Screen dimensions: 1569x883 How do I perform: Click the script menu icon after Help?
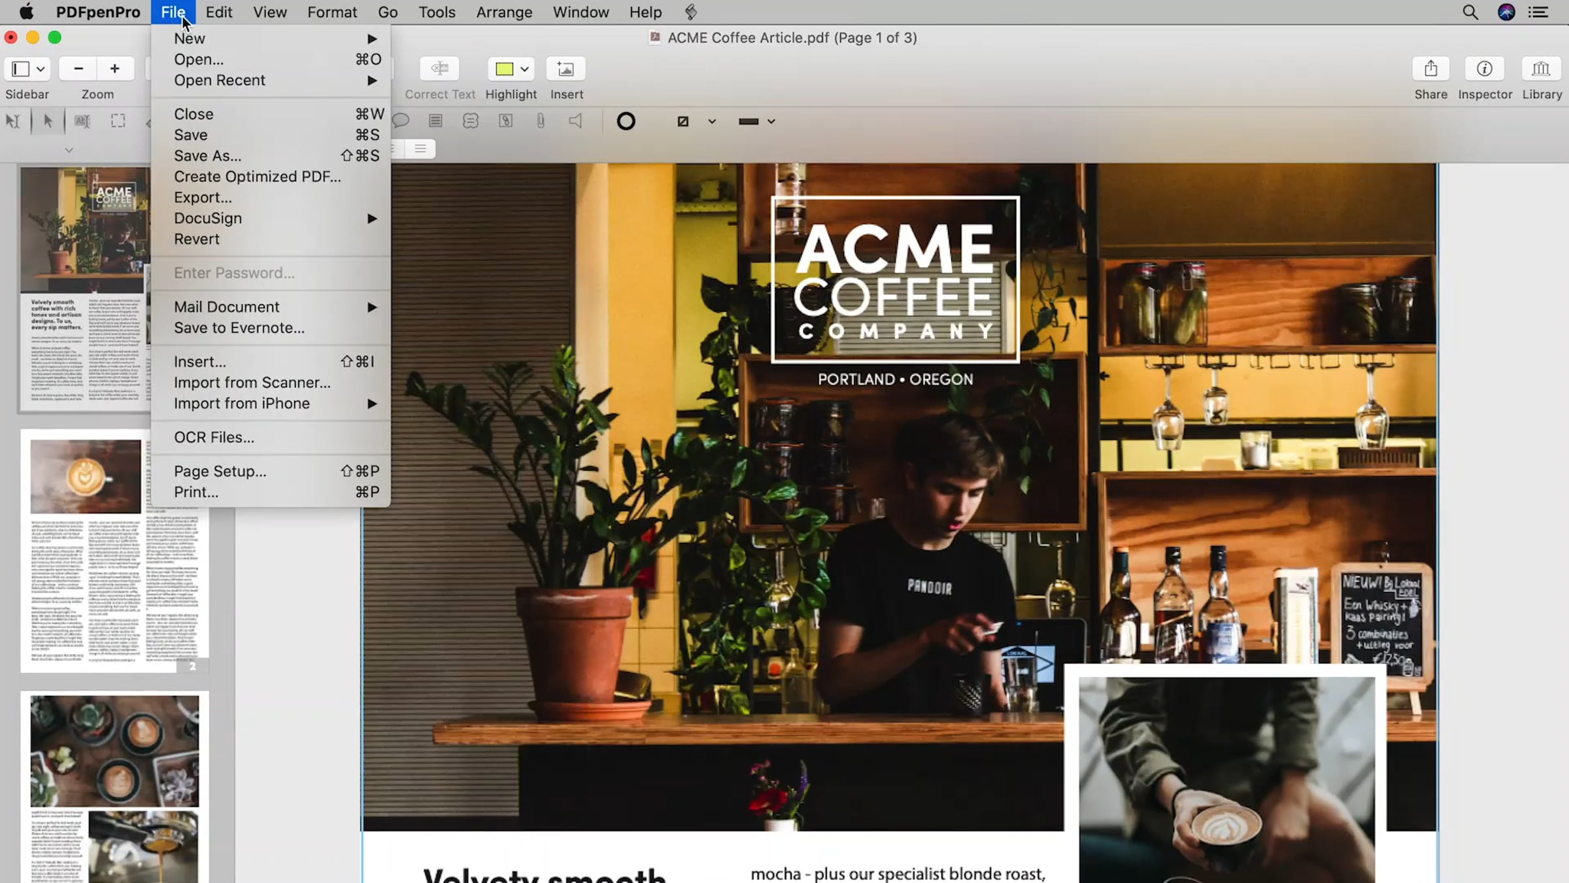click(691, 12)
